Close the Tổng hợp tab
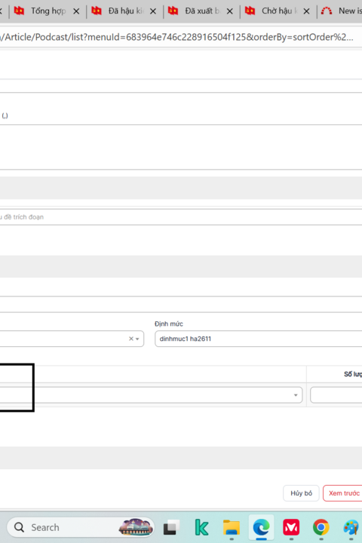 (76, 11)
